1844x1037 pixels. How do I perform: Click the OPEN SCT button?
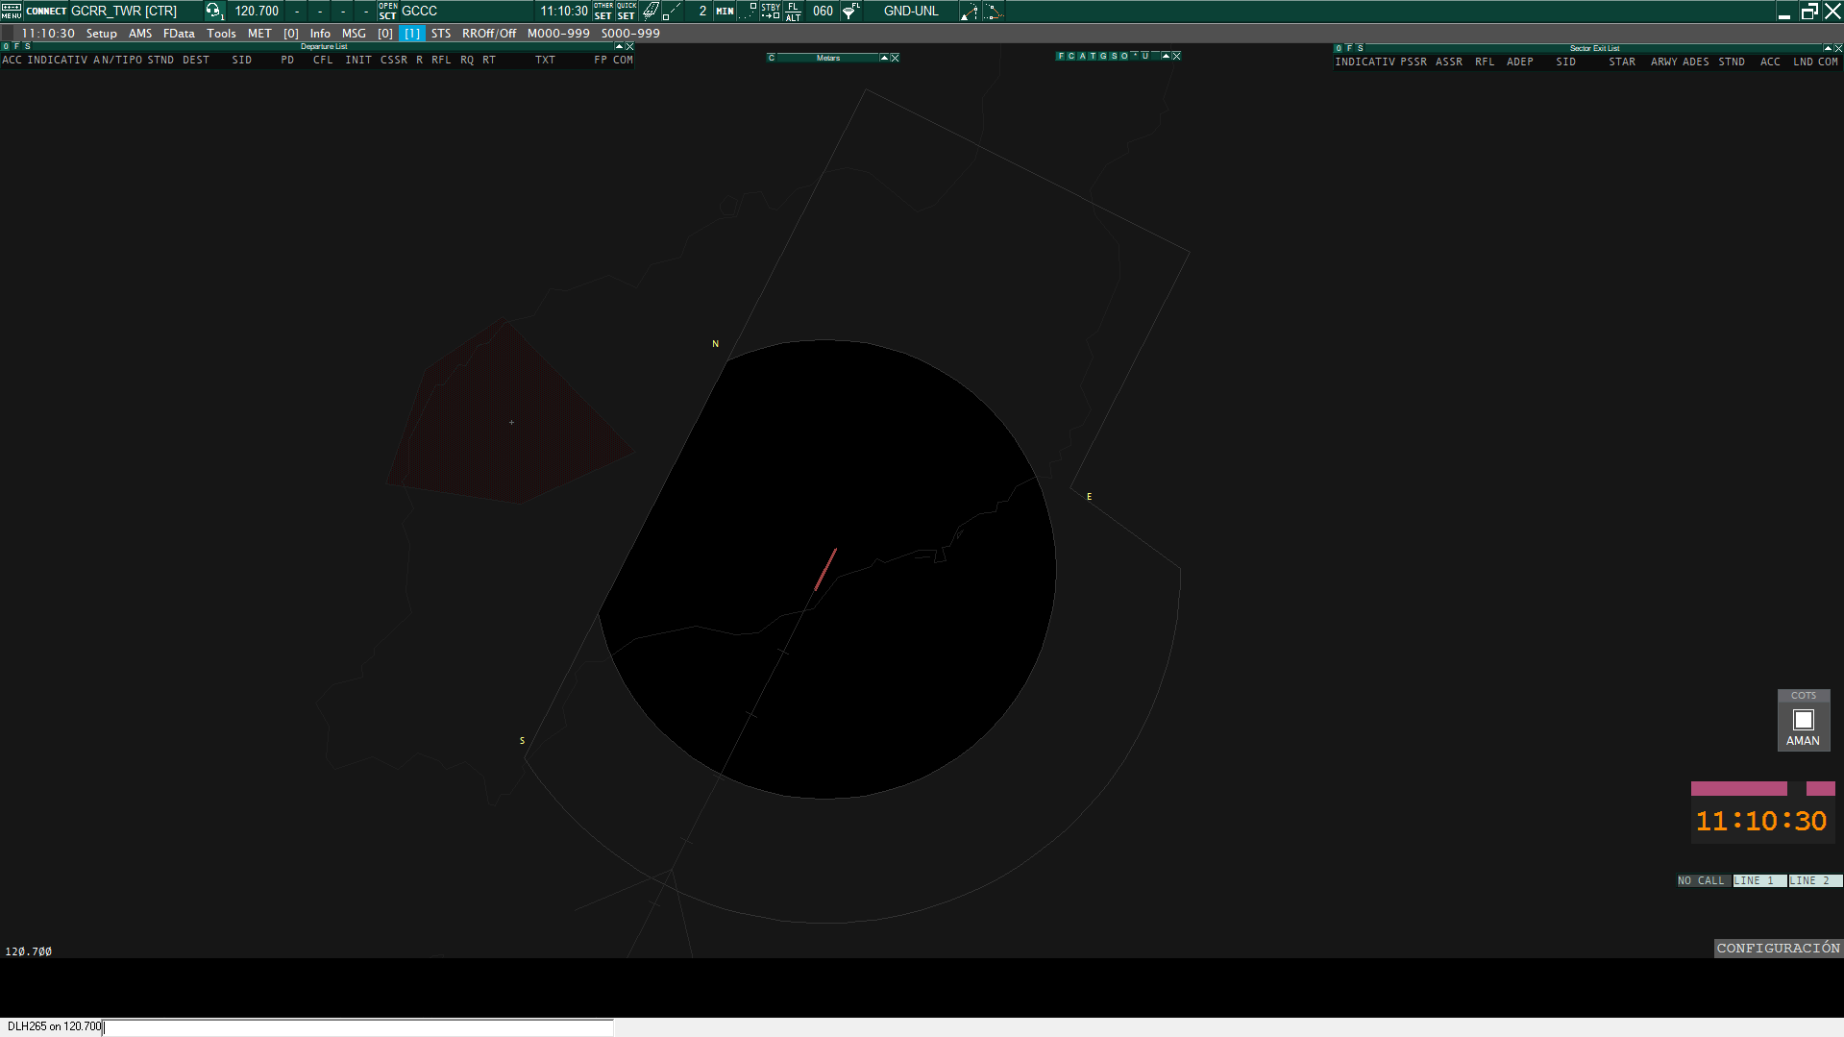387,12
